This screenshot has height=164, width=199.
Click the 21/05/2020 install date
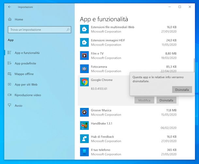[x=169, y=154]
